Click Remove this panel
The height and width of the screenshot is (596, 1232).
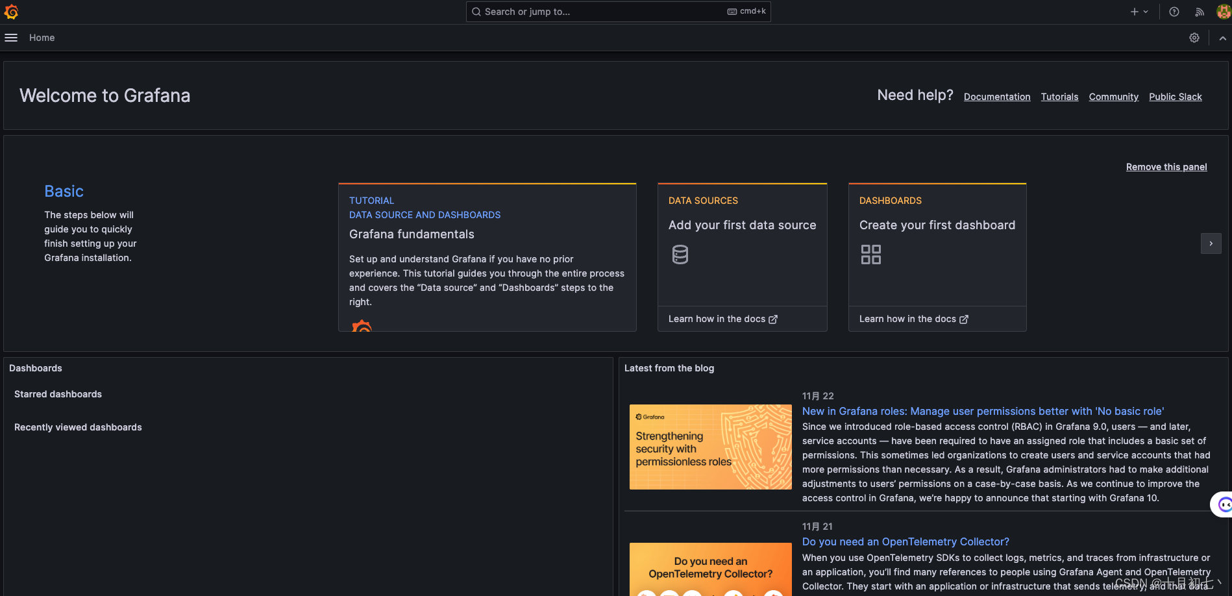tap(1166, 167)
